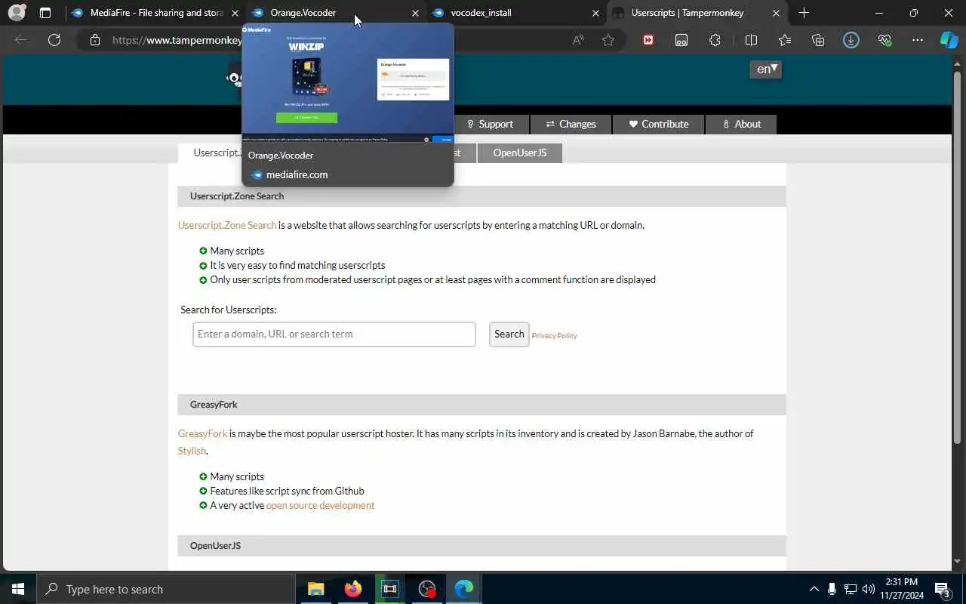Open the volume tray icon
This screenshot has height=604, width=966.
pyautogui.click(x=868, y=589)
